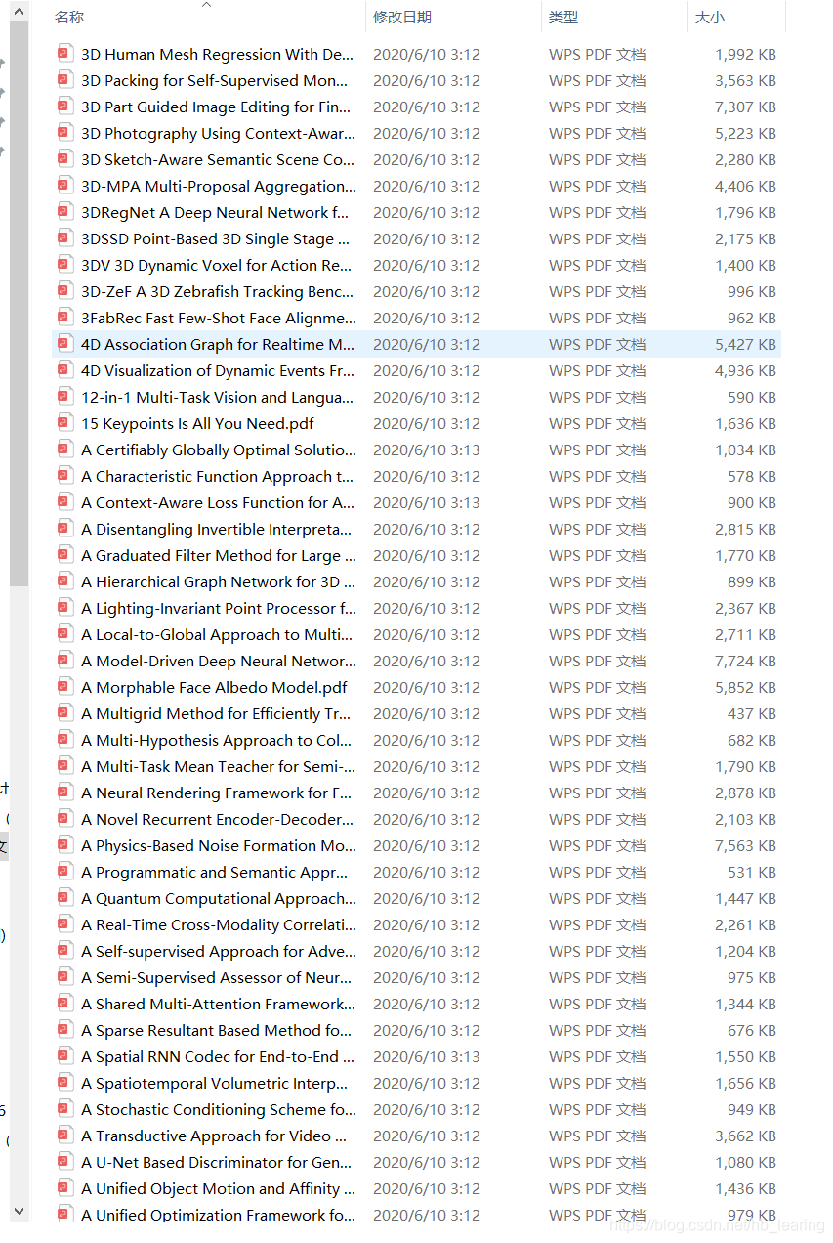Click the 7,724 KB size value
833x1243 pixels.
(745, 661)
